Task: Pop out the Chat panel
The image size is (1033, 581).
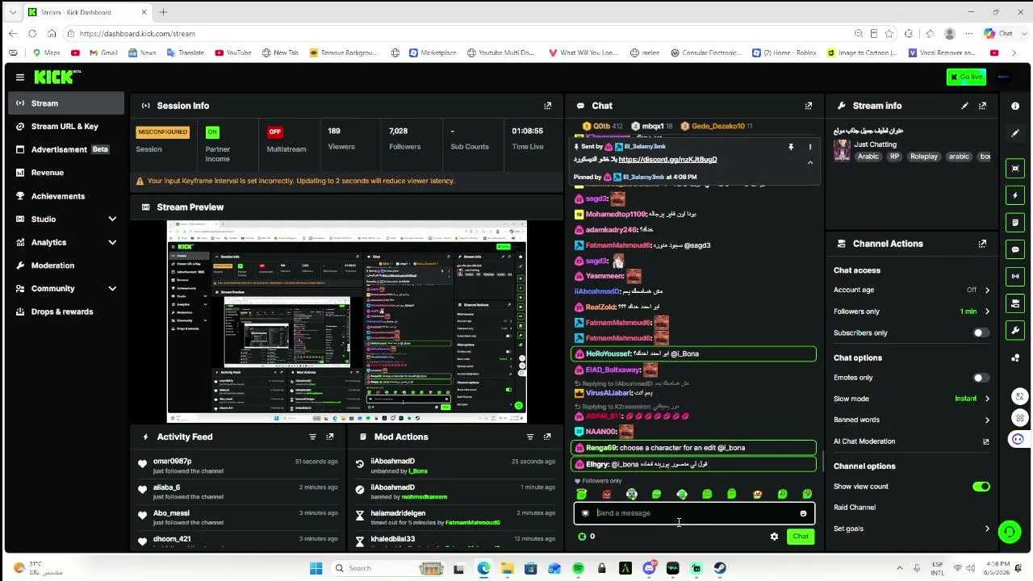Action: pos(808,106)
